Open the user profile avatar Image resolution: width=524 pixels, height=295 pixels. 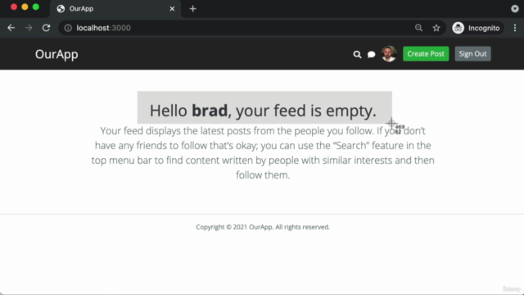pyautogui.click(x=389, y=54)
